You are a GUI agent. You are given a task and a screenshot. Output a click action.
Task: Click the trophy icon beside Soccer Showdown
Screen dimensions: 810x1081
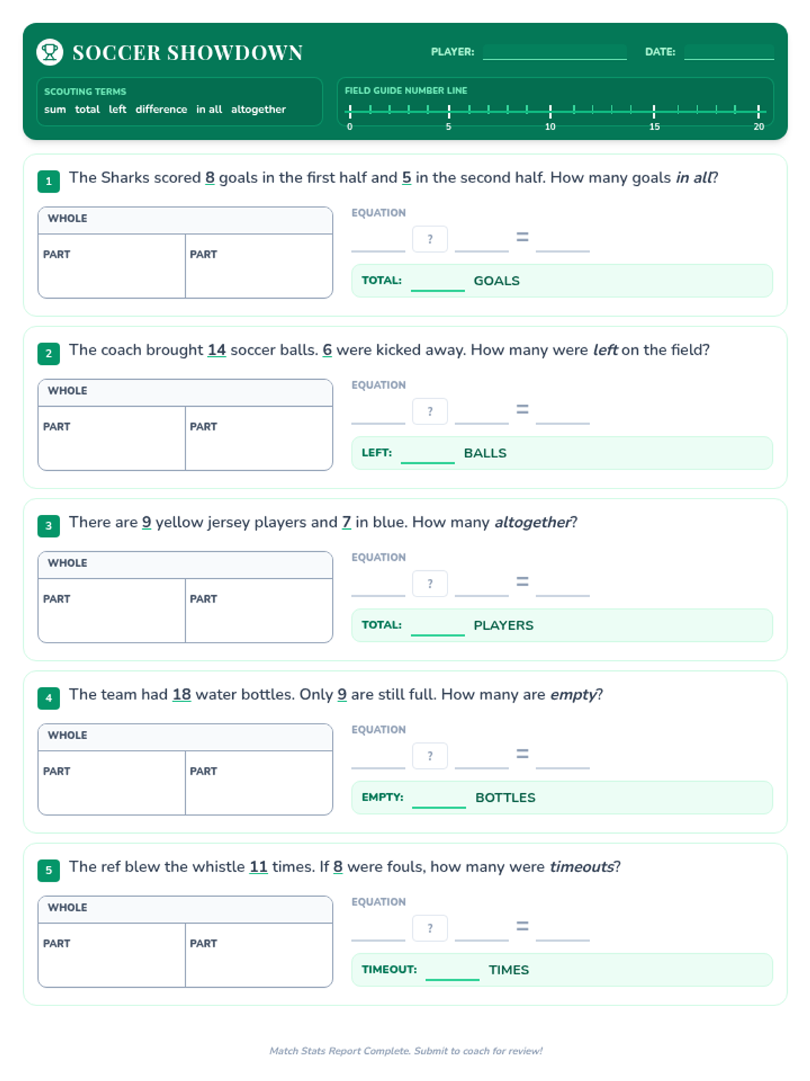[x=50, y=52]
